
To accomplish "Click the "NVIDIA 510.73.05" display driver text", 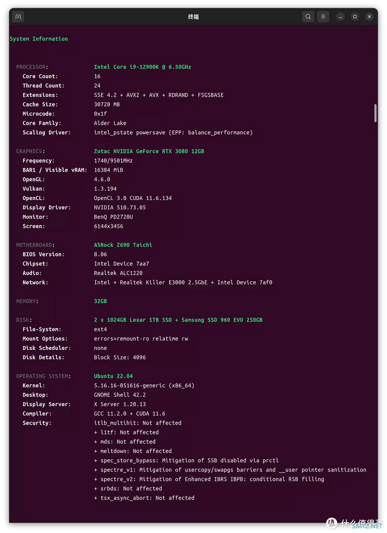I will point(120,208).
